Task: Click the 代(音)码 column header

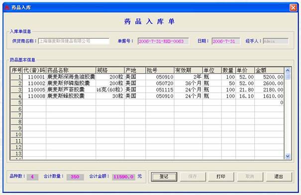Action: click(34, 70)
